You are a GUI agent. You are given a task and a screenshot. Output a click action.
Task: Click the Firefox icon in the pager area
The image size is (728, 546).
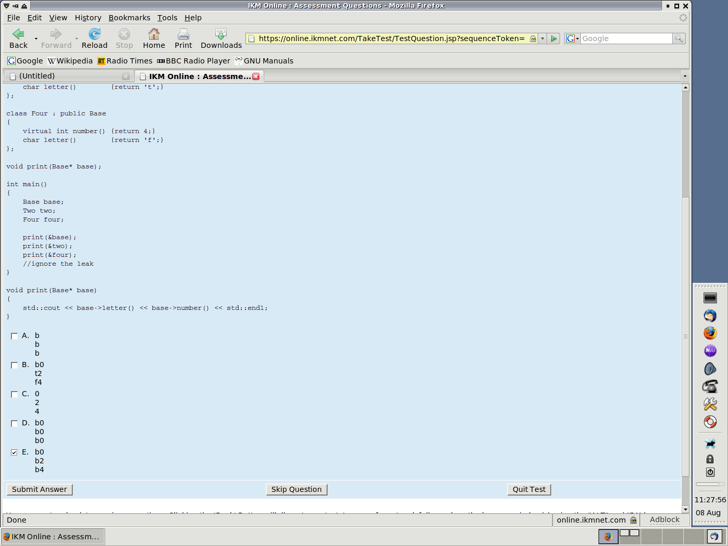click(608, 537)
